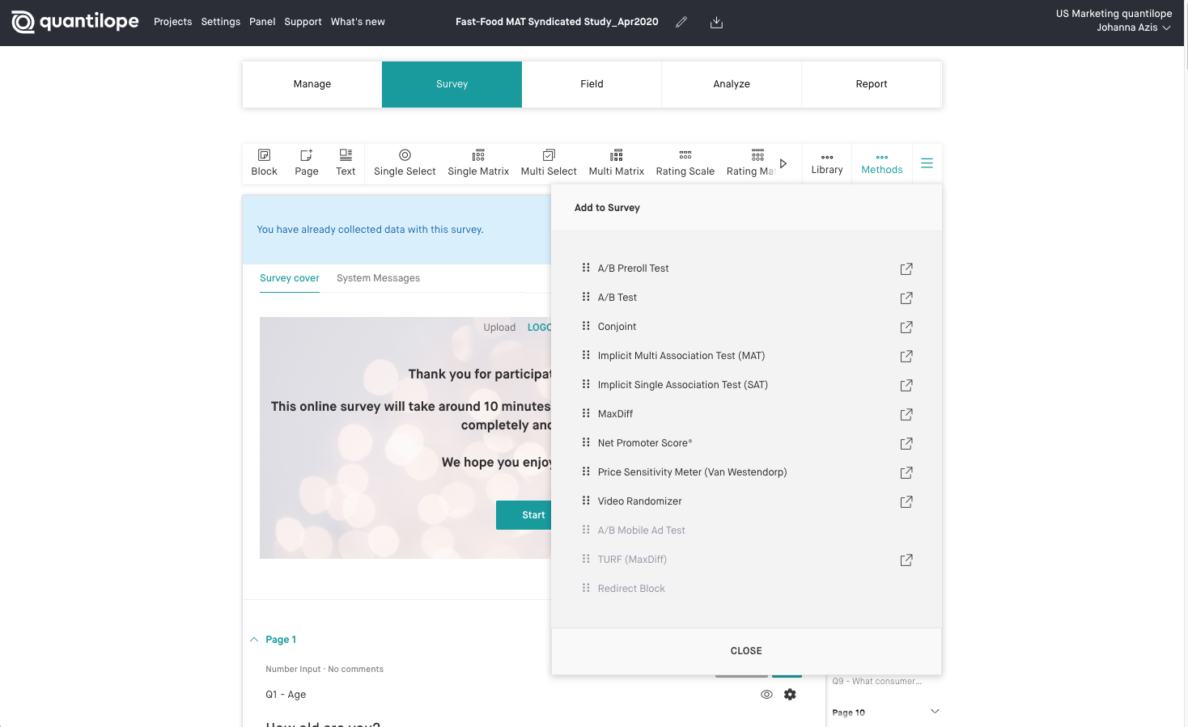Collapse the Page 1 section
Image resolution: width=1188 pixels, height=727 pixels.
(x=254, y=639)
